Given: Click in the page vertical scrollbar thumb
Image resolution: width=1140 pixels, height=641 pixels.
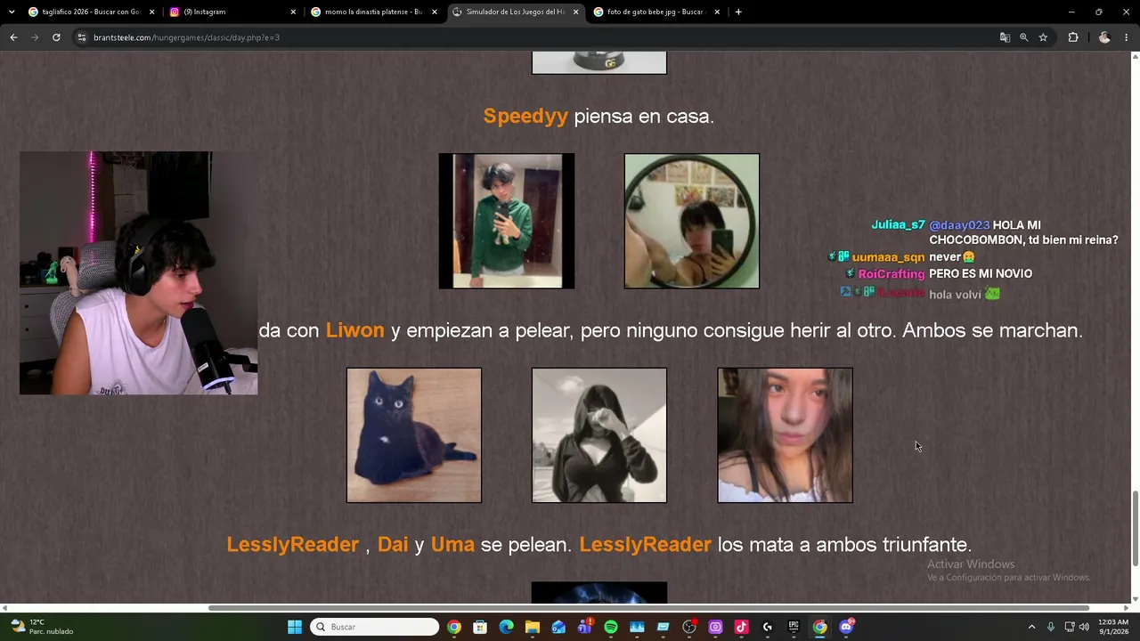Looking at the screenshot, I should coord(1135,527).
